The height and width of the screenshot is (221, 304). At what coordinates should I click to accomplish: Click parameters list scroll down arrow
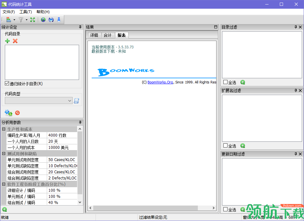80,202
